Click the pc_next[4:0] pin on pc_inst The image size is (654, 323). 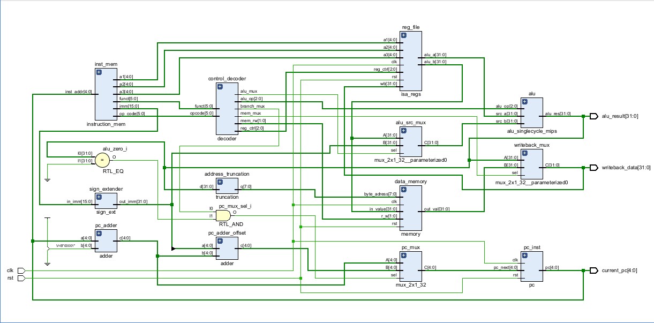(x=506, y=267)
